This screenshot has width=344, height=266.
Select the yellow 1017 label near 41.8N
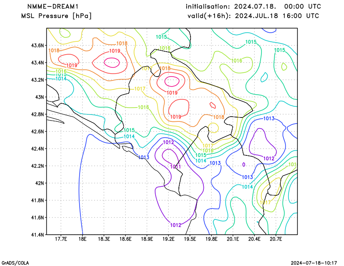[265, 202]
